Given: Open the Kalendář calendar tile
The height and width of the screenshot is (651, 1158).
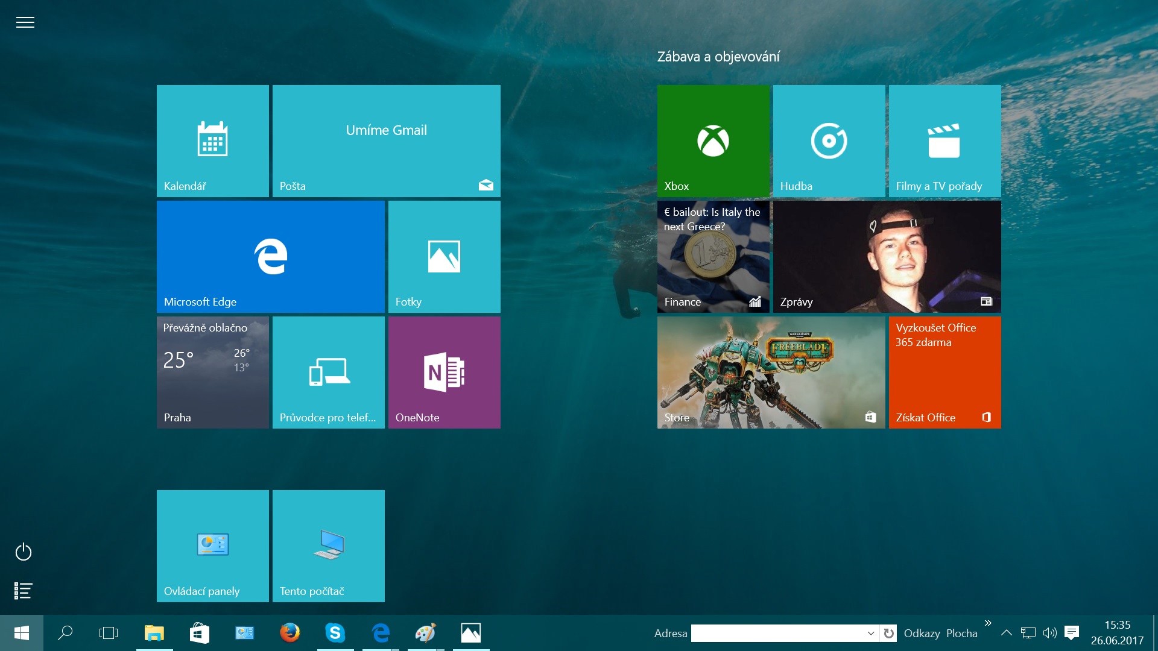Looking at the screenshot, I should click(x=212, y=140).
